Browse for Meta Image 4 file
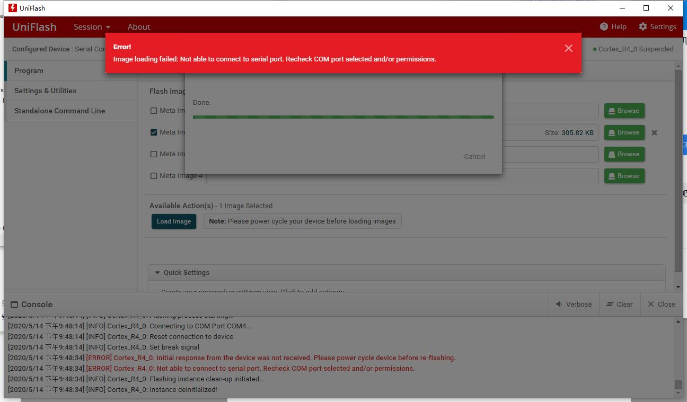Image resolution: width=687 pixels, height=402 pixels. 624,176
